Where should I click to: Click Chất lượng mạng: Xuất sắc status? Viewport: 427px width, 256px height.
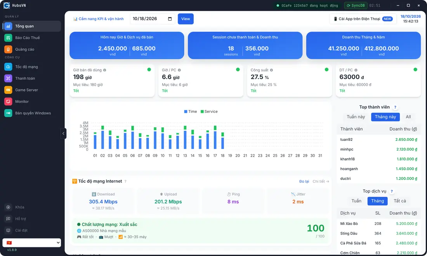coord(107,225)
